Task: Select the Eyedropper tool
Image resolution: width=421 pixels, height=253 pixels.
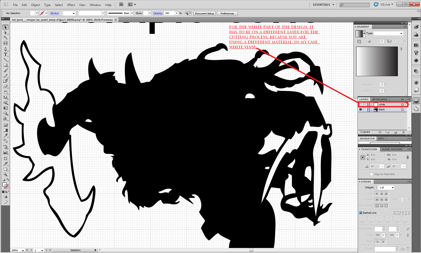Action: (x=6, y=135)
